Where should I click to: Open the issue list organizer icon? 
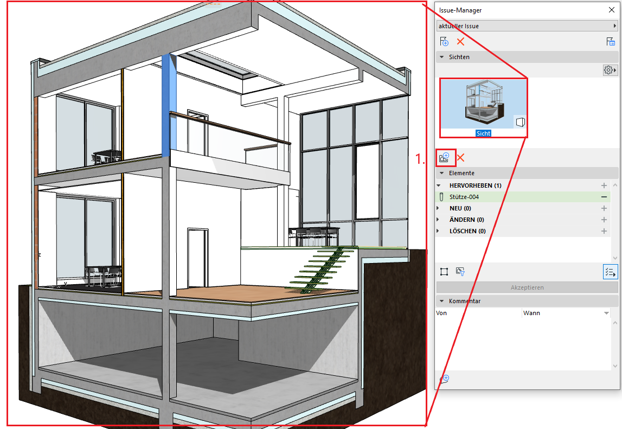611,42
